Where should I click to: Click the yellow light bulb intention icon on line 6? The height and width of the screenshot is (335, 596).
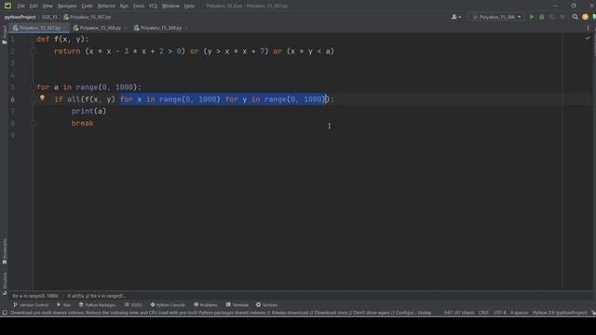42,98
